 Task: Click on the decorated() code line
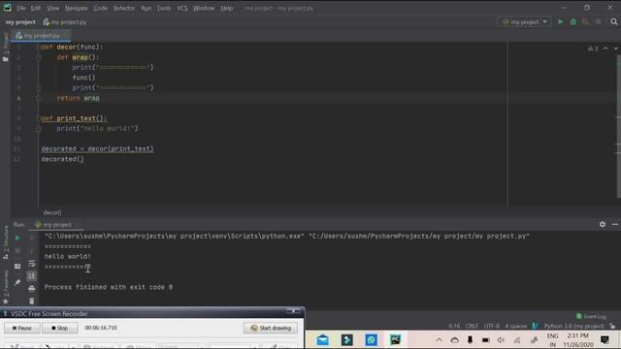[x=62, y=159]
